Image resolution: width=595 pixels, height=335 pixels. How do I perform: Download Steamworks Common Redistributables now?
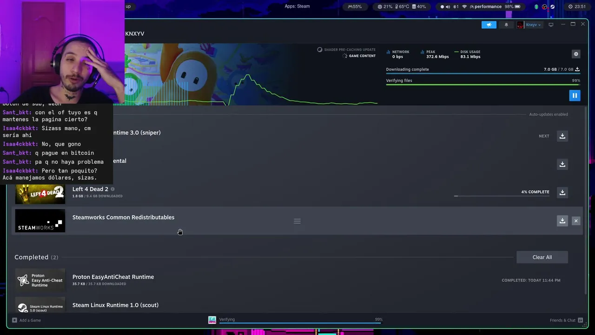point(562,221)
